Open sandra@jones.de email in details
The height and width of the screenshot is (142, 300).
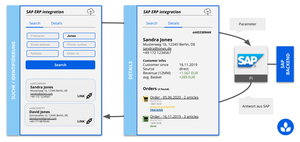pyautogui.click(x=157, y=49)
